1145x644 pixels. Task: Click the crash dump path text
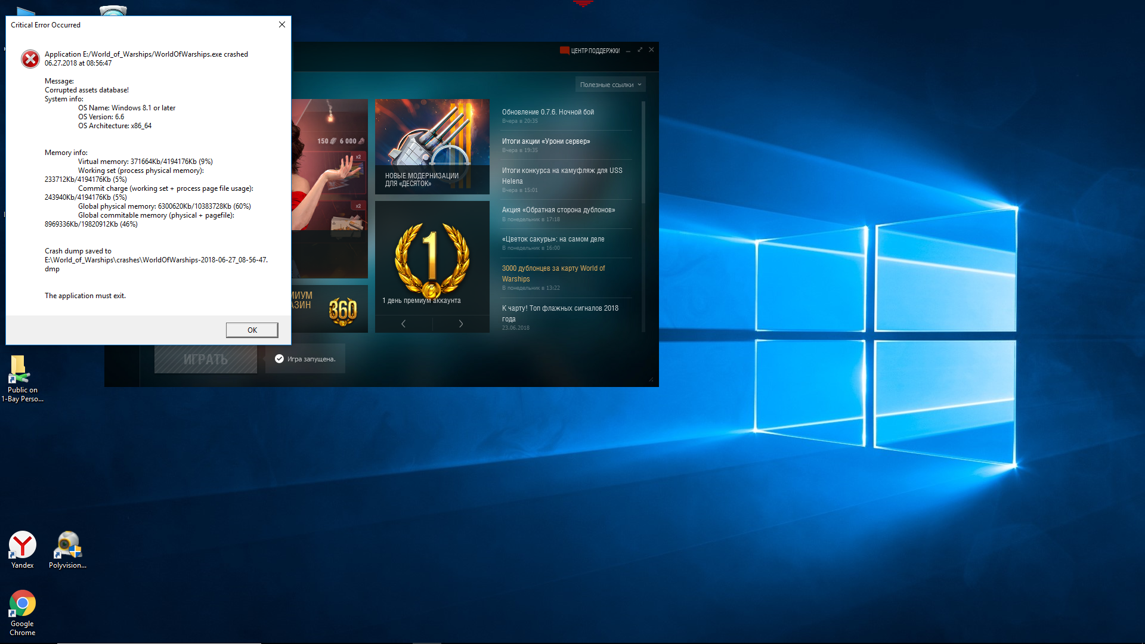(x=156, y=264)
